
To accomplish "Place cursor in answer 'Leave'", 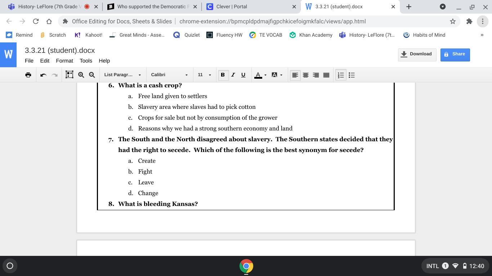I will 146,182.
